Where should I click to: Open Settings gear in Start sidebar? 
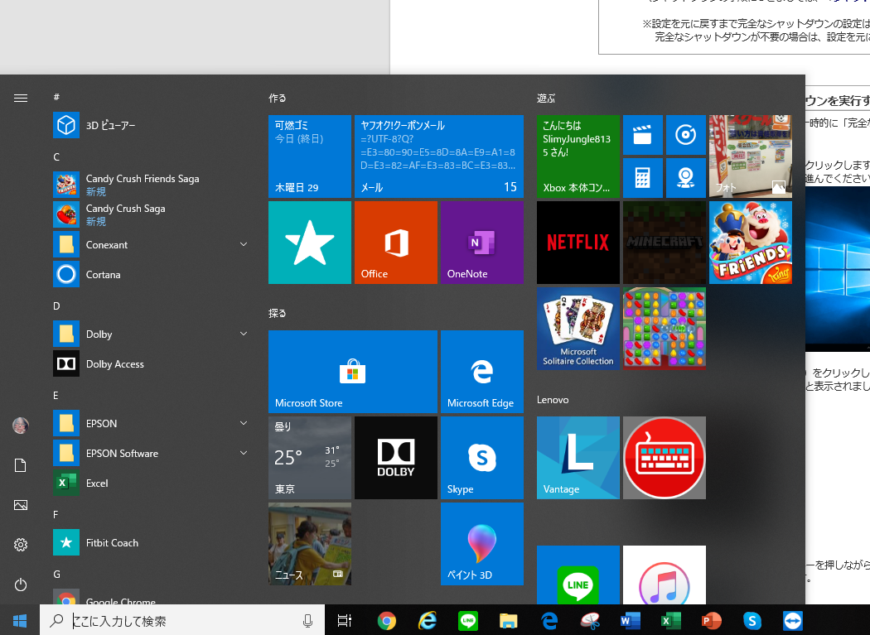(x=21, y=545)
